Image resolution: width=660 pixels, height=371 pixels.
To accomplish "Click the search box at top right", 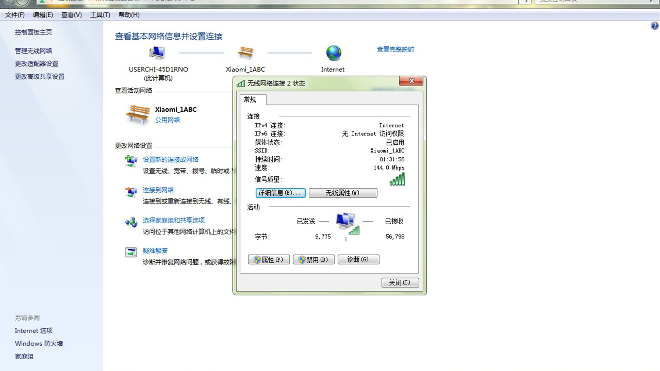I will click(x=595, y=1).
